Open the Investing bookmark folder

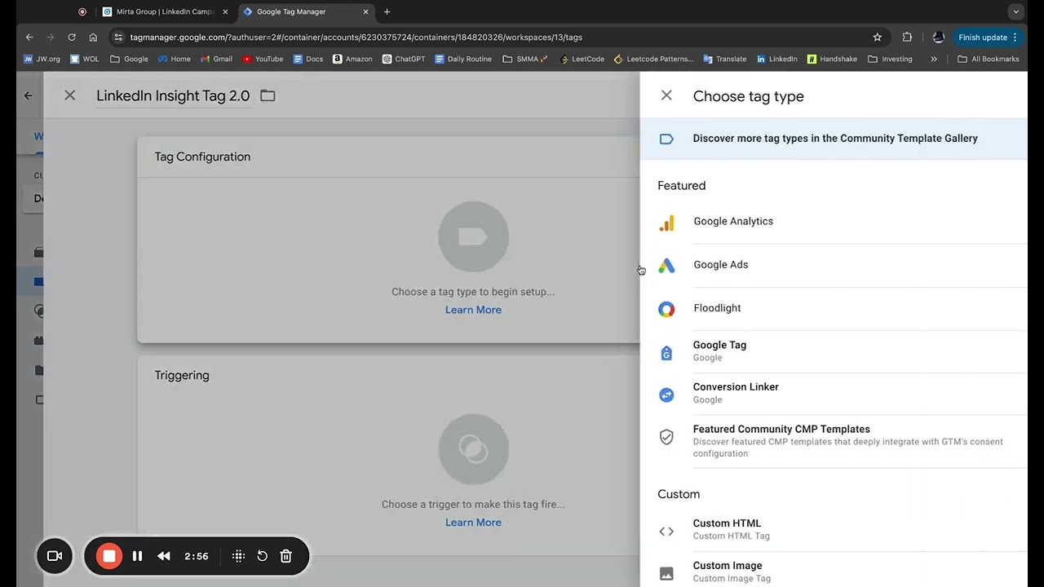[x=890, y=60]
